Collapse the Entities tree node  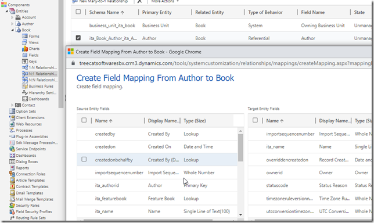click(x=7, y=11)
